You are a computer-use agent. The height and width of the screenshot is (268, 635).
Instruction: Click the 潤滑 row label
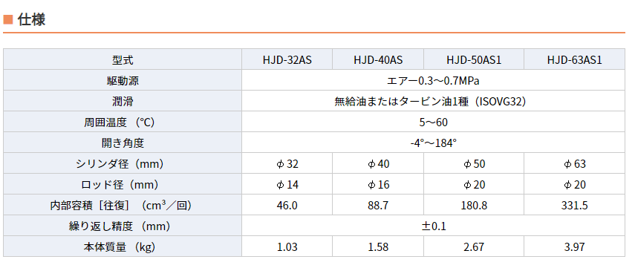(123, 101)
